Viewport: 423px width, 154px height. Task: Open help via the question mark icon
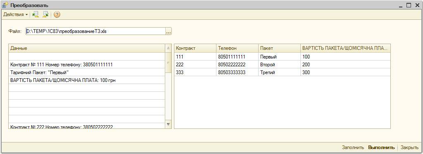click(x=57, y=14)
